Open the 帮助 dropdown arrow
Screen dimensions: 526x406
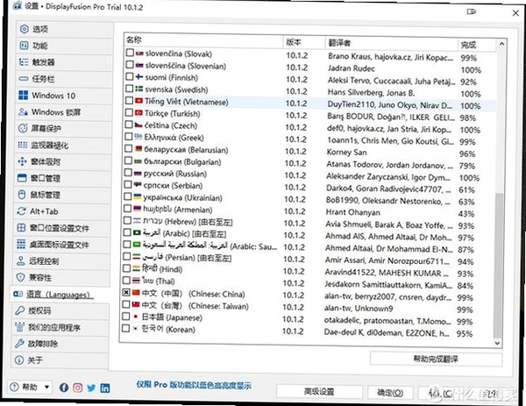(47, 388)
